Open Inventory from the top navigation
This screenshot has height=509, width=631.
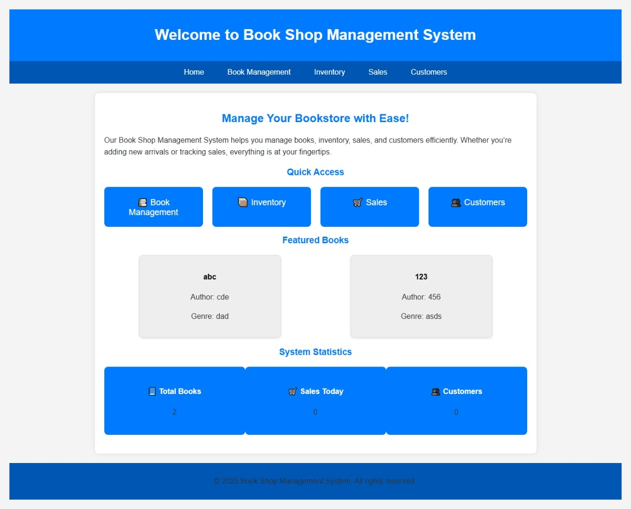click(329, 72)
